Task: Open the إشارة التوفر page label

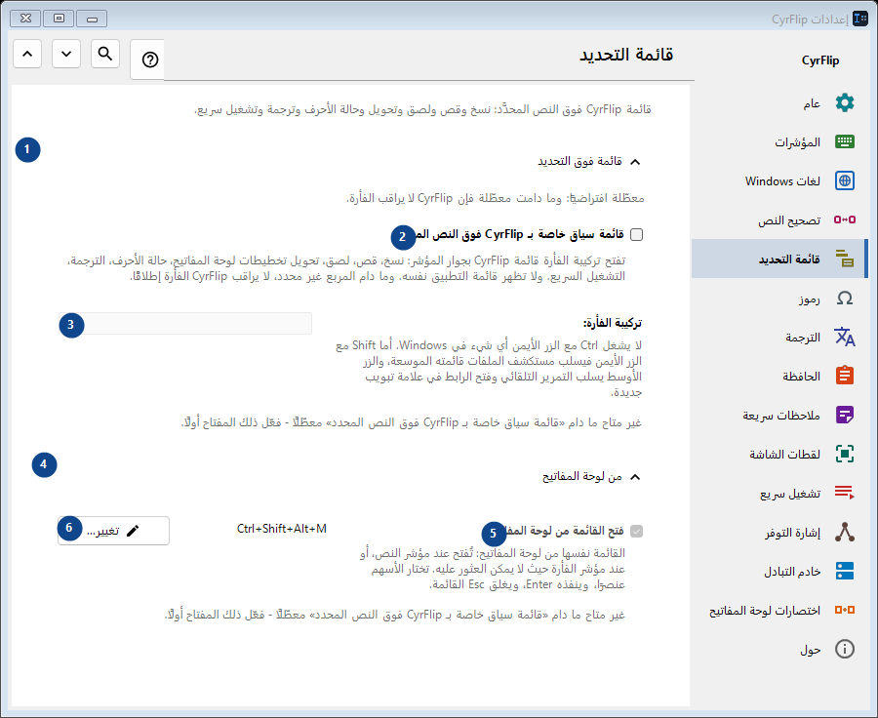Action: click(x=792, y=533)
